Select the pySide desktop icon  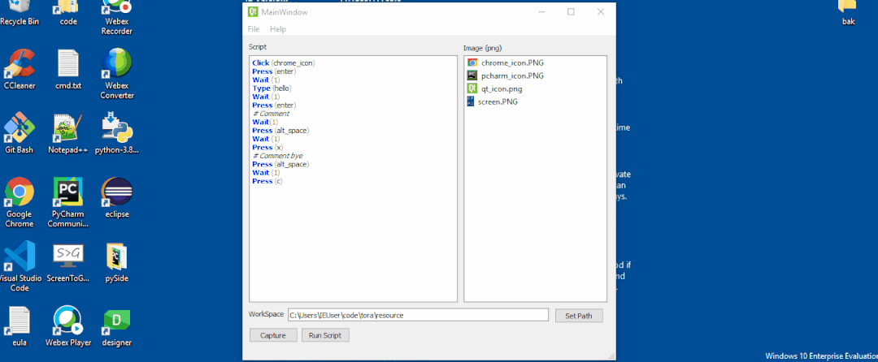click(x=117, y=262)
